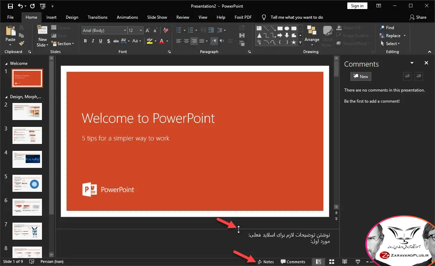Select slide 4 thumbnail

coord(27,160)
